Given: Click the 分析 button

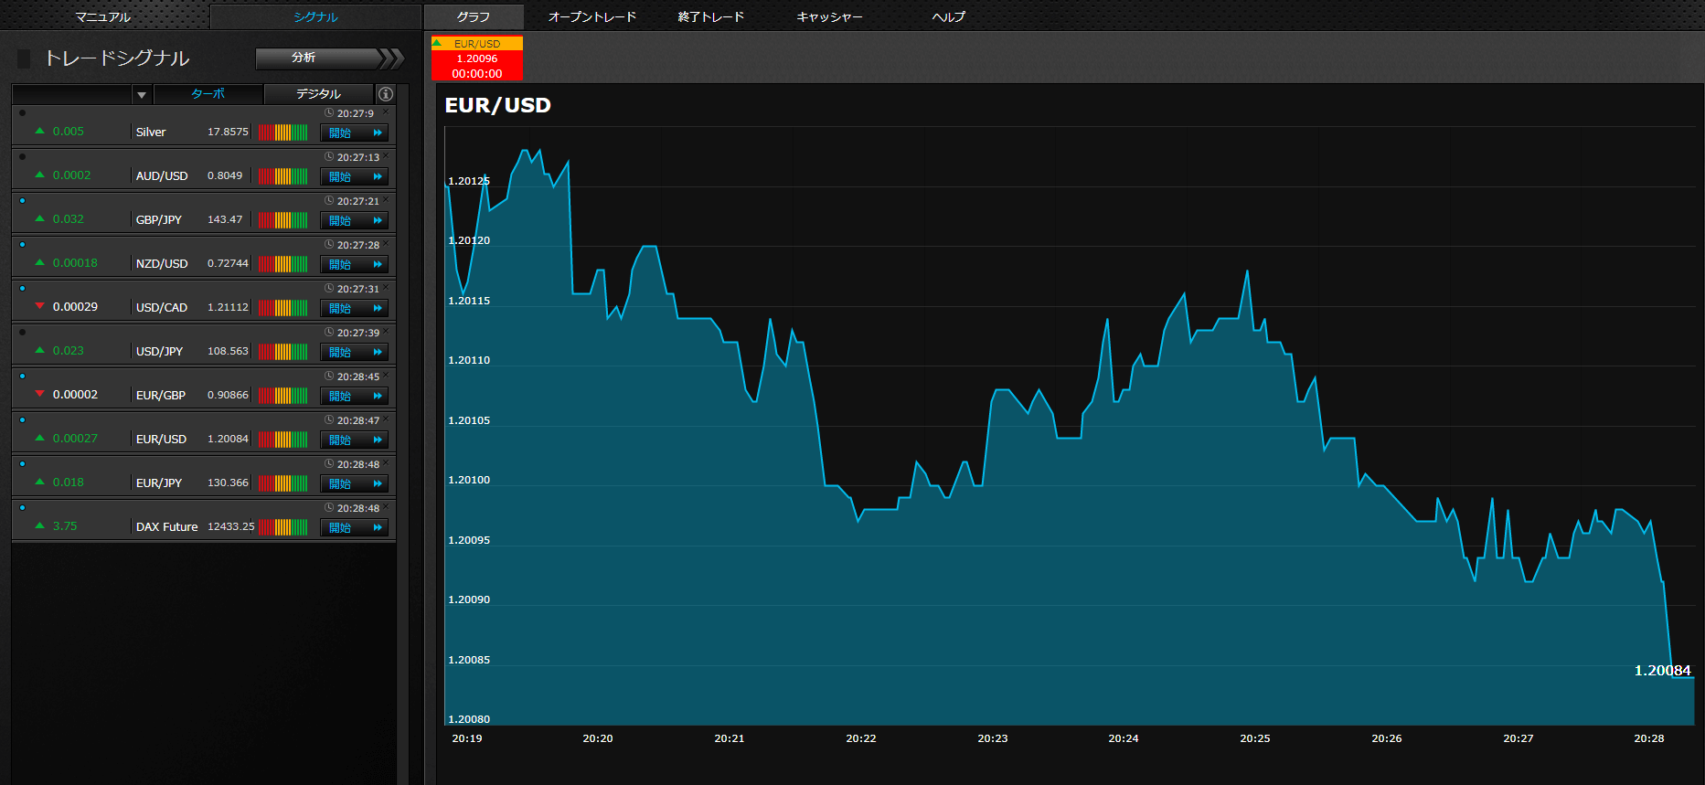Looking at the screenshot, I should click(329, 58).
